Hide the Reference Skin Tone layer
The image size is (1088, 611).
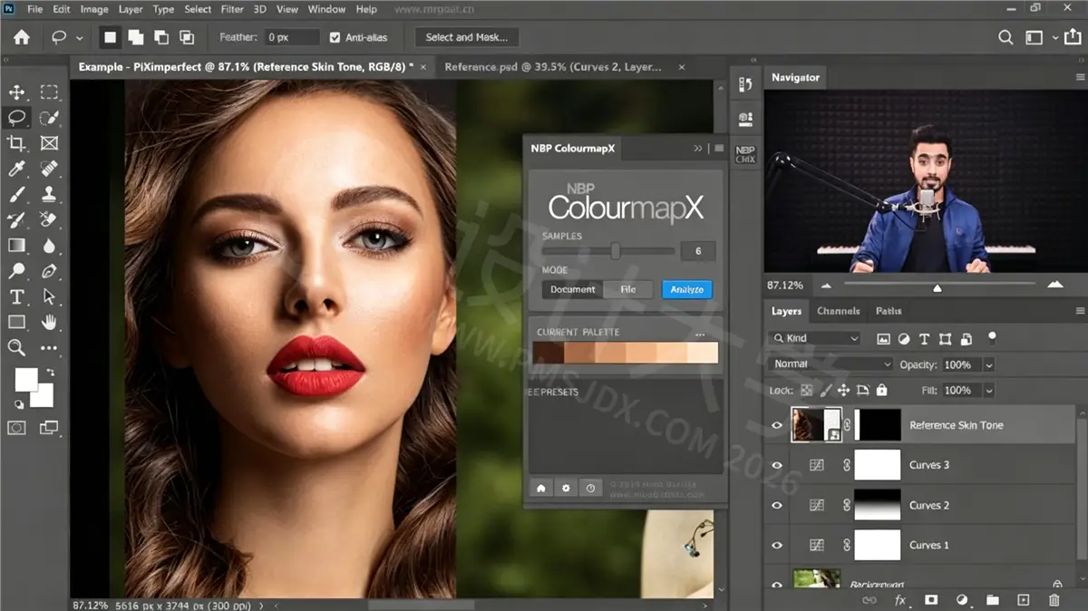click(776, 425)
